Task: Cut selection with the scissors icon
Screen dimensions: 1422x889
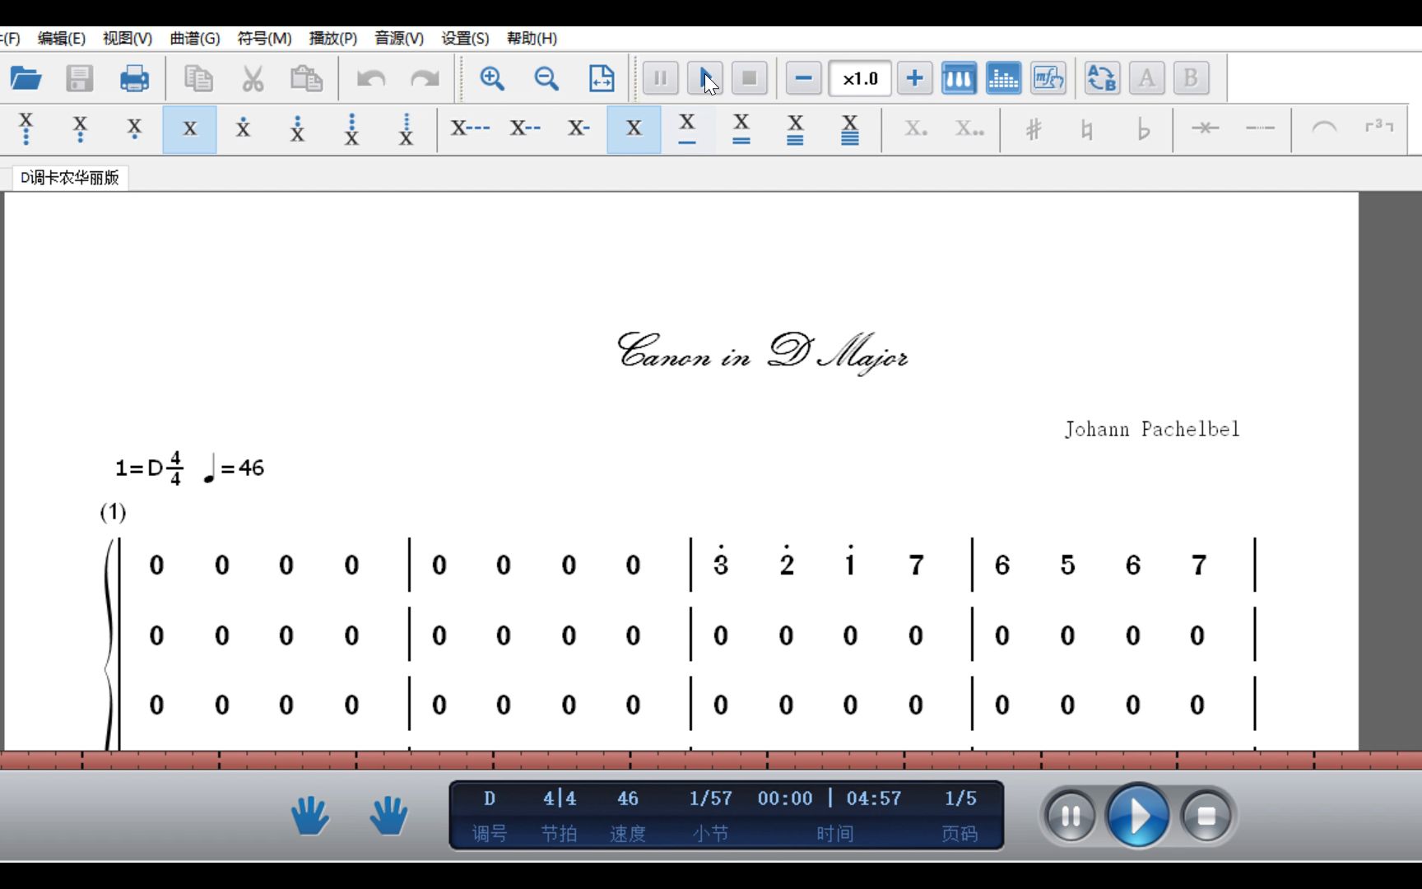Action: (x=253, y=79)
